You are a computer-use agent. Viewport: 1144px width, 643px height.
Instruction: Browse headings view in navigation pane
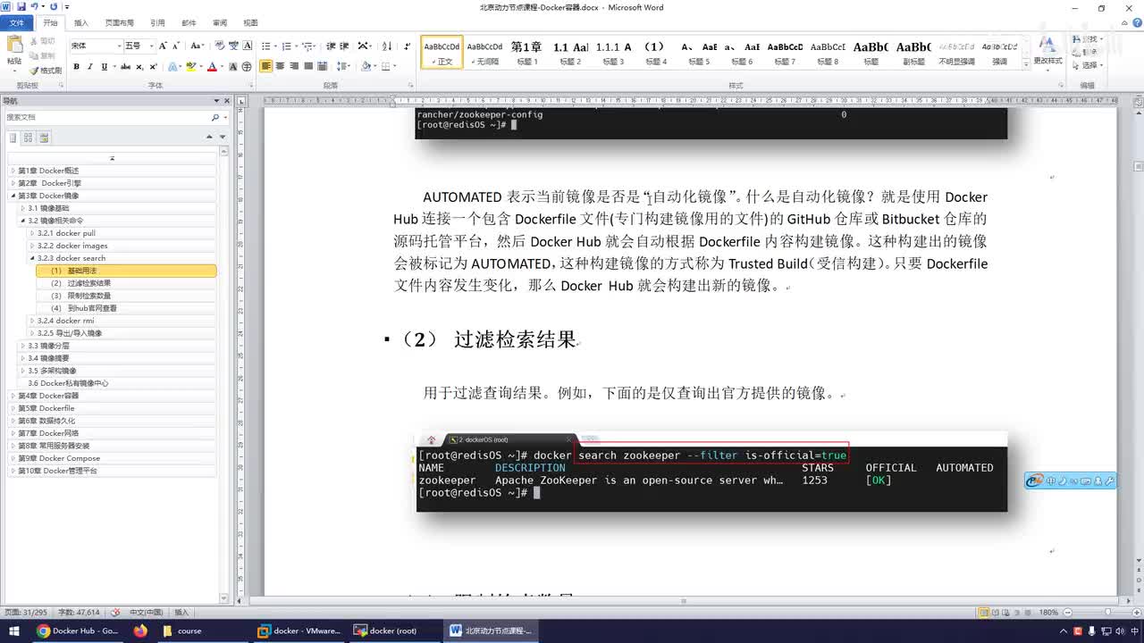tap(13, 138)
